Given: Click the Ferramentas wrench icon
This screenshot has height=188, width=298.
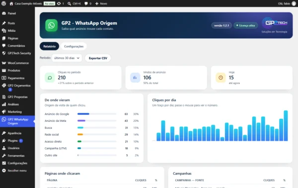Looking at the screenshot, I should tap(4, 156).
